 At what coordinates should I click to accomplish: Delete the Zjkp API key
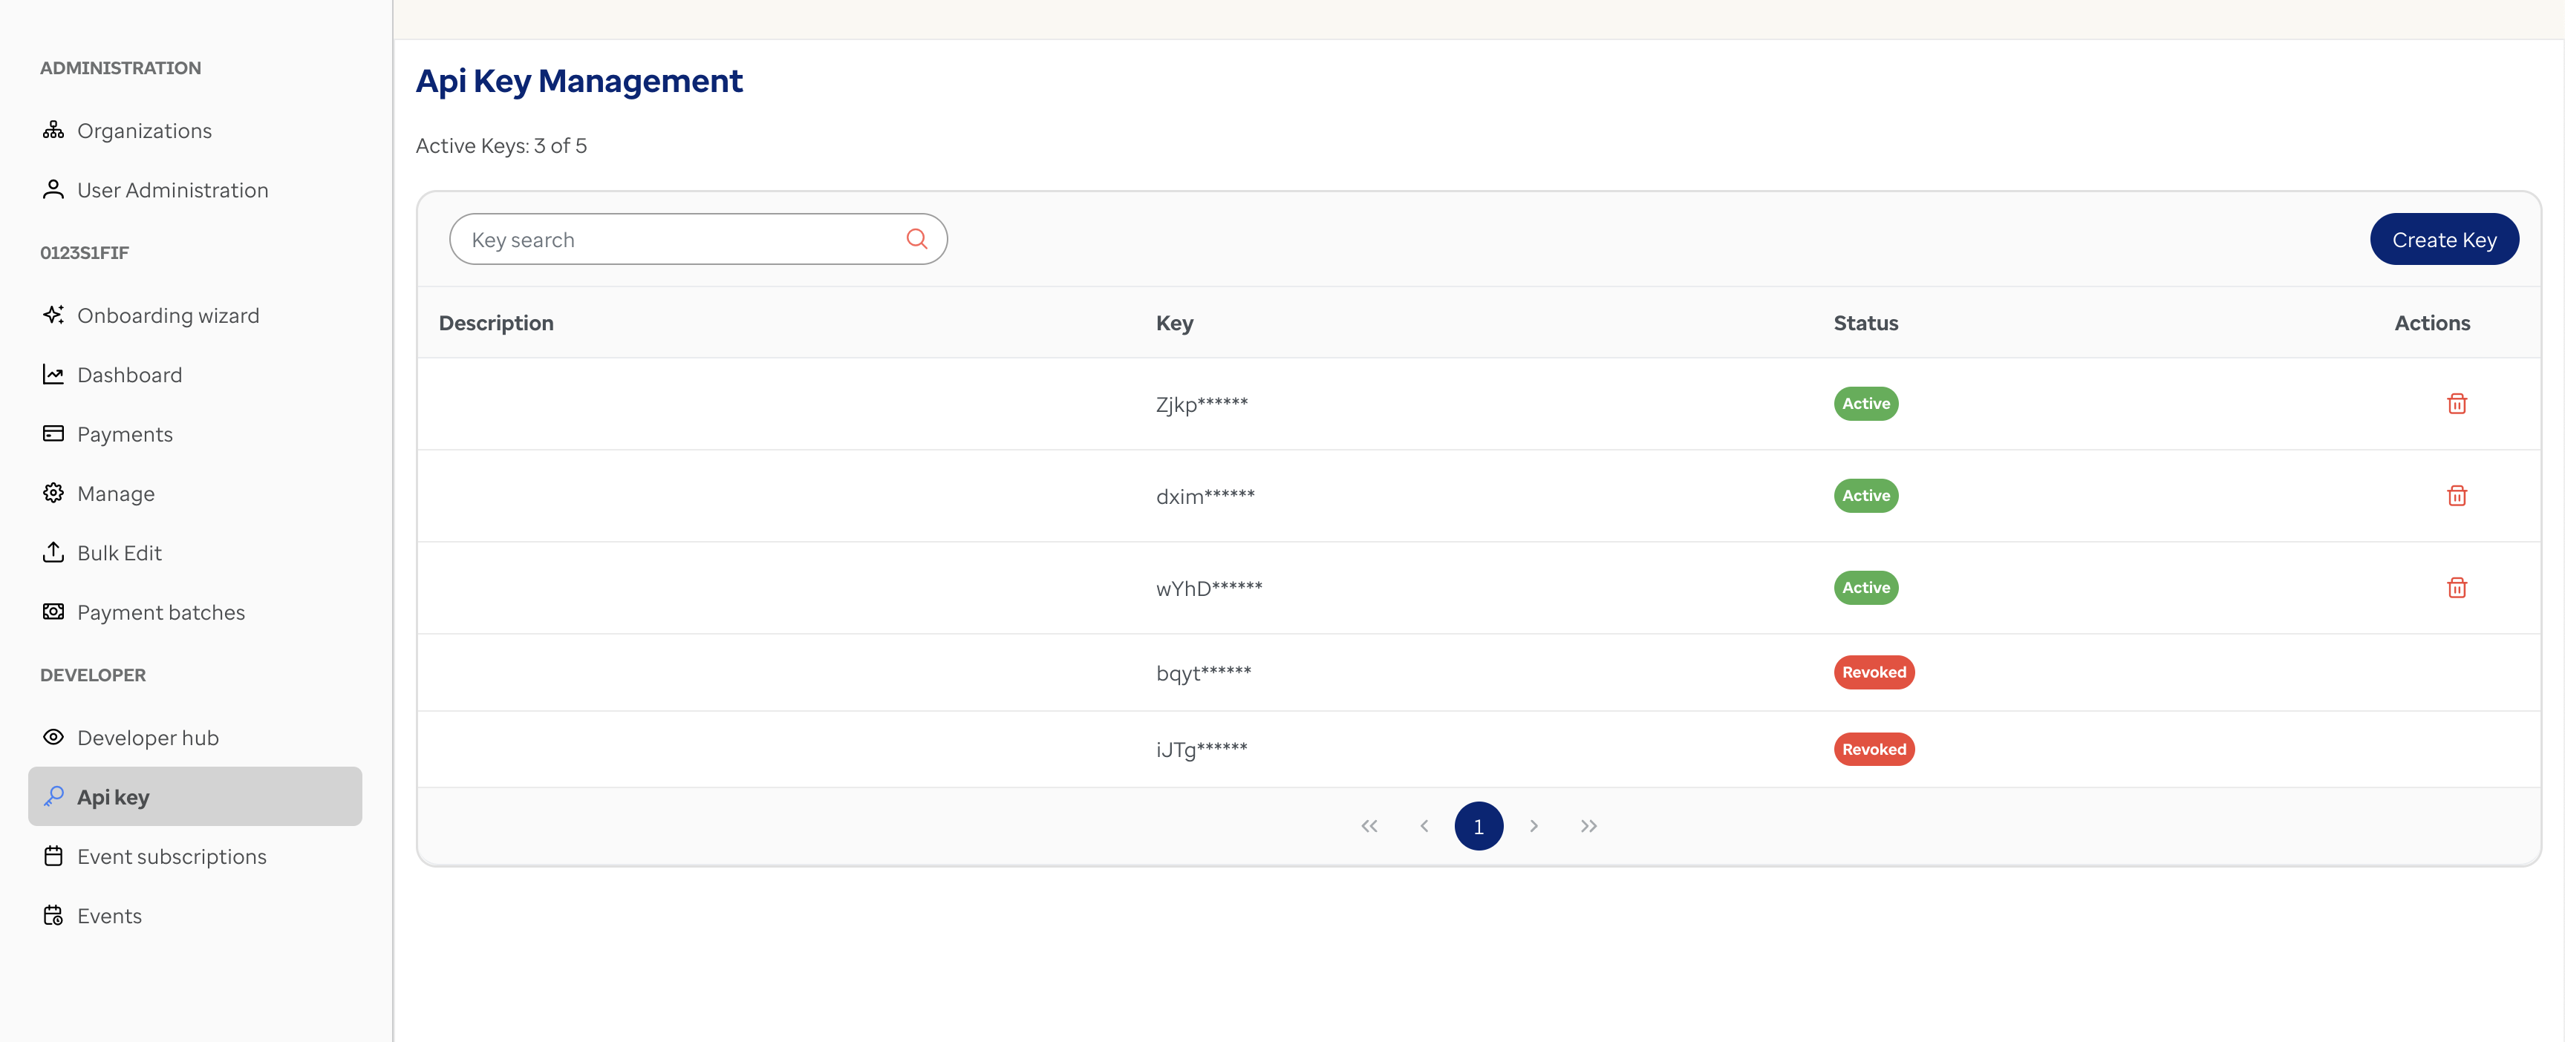coord(2456,403)
